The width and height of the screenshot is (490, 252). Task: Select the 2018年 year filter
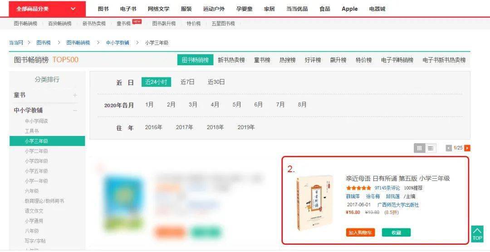tap(216, 127)
